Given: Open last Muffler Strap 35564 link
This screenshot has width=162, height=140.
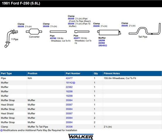Looking at the screenshot, I should point(69,123).
